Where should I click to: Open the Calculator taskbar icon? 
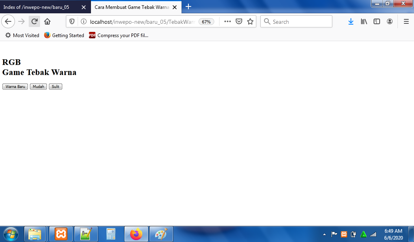[111, 234]
